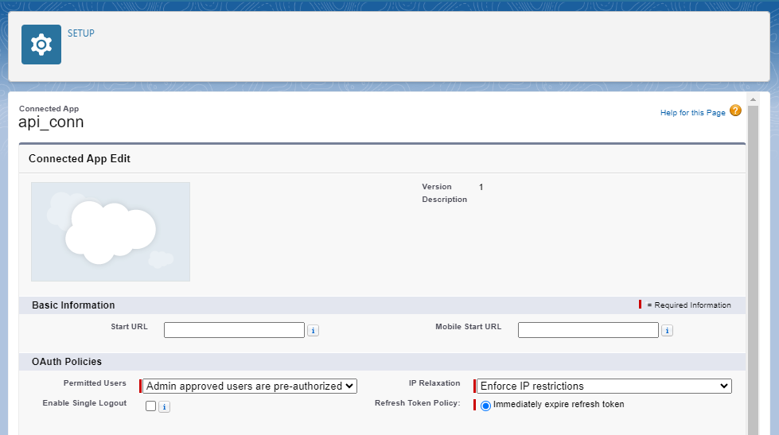Click the cloud logo image
The width and height of the screenshot is (779, 435).
click(111, 231)
